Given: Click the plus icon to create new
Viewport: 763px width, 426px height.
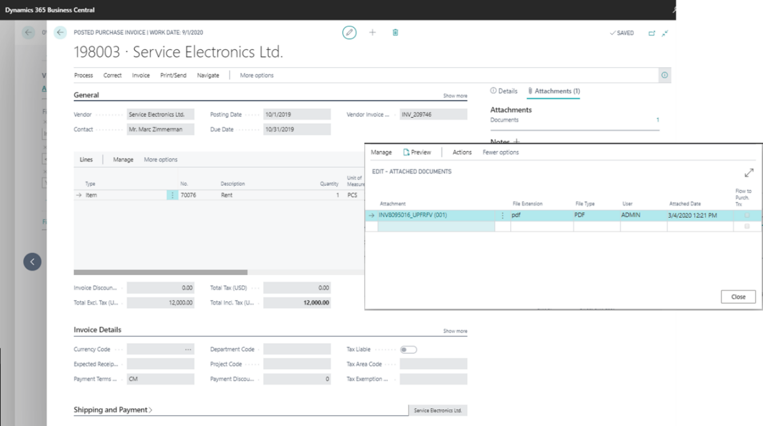Looking at the screenshot, I should (373, 33).
